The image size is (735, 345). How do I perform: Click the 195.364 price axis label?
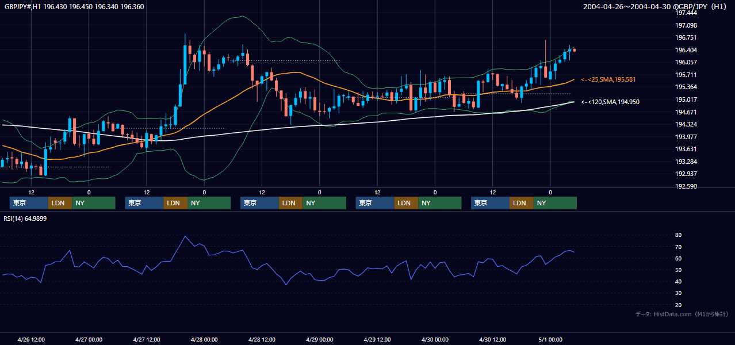coord(687,87)
